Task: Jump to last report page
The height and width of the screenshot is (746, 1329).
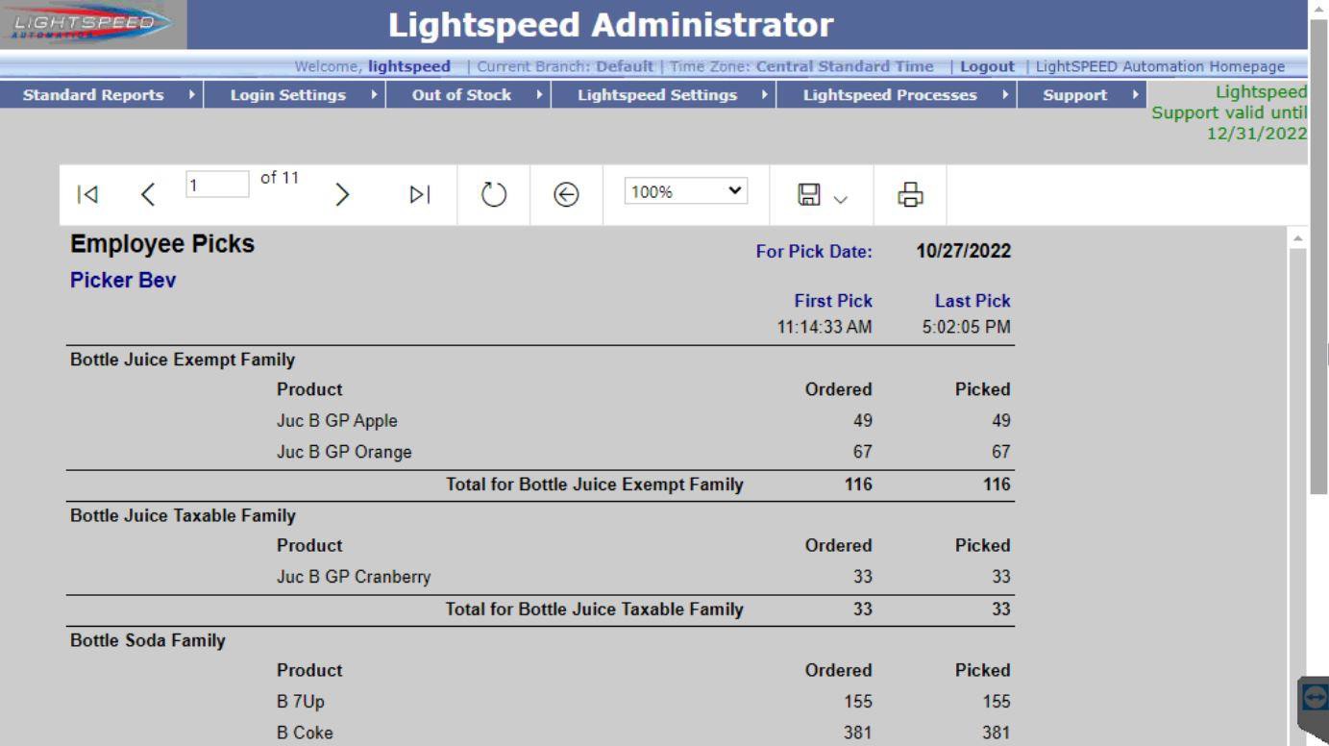Action: [x=421, y=195]
